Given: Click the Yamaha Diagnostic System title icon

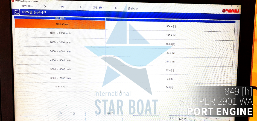Looking at the screenshot, I should click(13, 1).
